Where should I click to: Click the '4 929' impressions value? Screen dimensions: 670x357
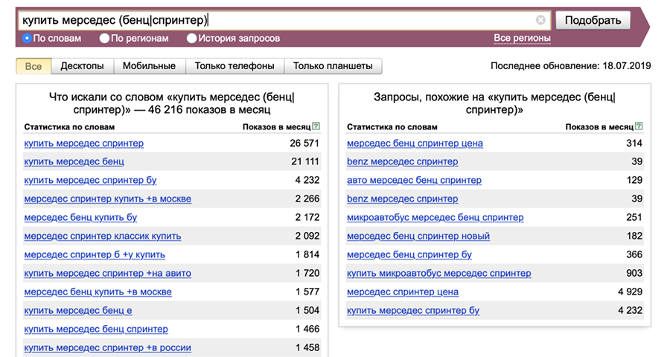coord(630,292)
